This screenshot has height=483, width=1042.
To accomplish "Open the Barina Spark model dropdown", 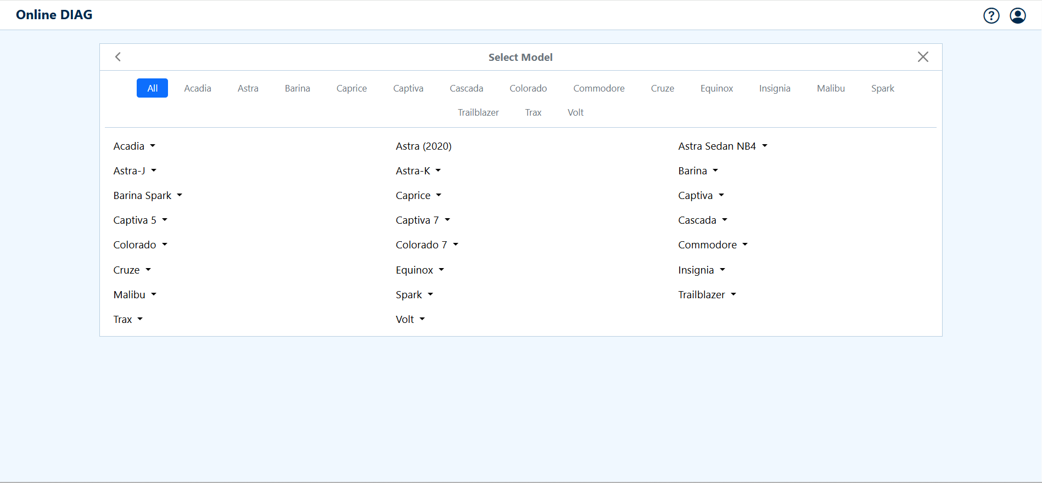I will [x=148, y=196].
